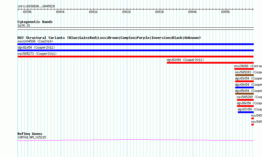The height and width of the screenshot is (157, 262).
Task: Open the nsv545273 (Cooper2011) variant label
Action: pyautogui.click(x=37, y=54)
